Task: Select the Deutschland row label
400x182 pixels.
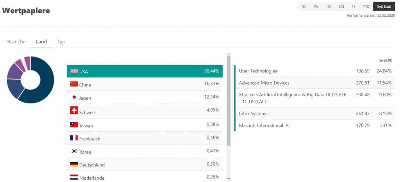Action: (92, 165)
